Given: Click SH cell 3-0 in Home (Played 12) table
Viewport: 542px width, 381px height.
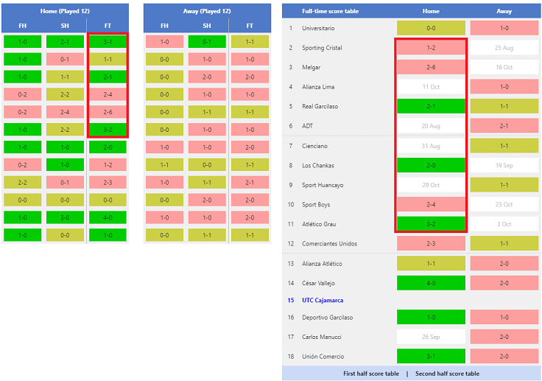Looking at the screenshot, I should (x=65, y=217).
